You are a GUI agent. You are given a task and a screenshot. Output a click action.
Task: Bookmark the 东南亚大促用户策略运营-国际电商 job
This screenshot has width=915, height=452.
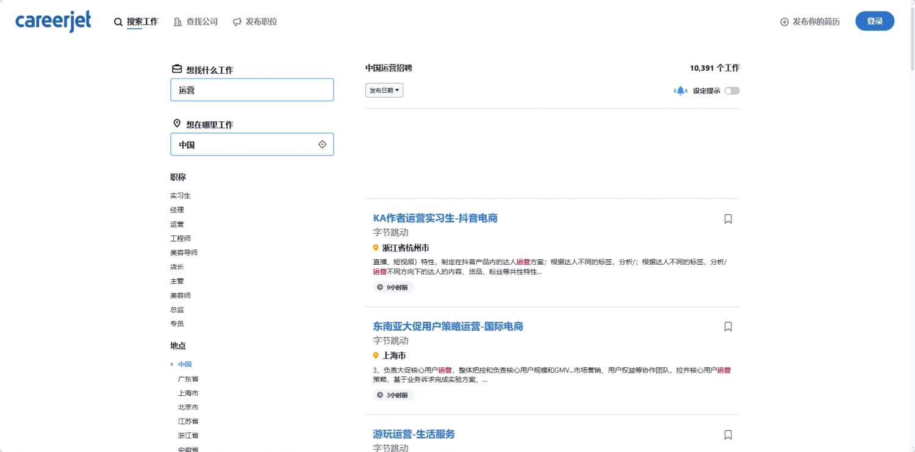[728, 326]
